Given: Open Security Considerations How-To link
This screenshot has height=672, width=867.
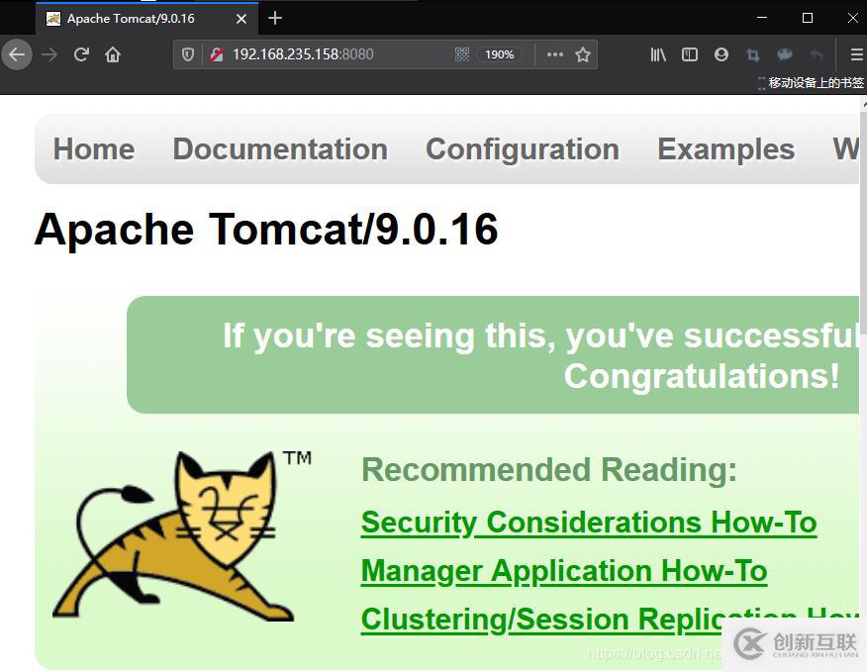Looking at the screenshot, I should point(589,523).
